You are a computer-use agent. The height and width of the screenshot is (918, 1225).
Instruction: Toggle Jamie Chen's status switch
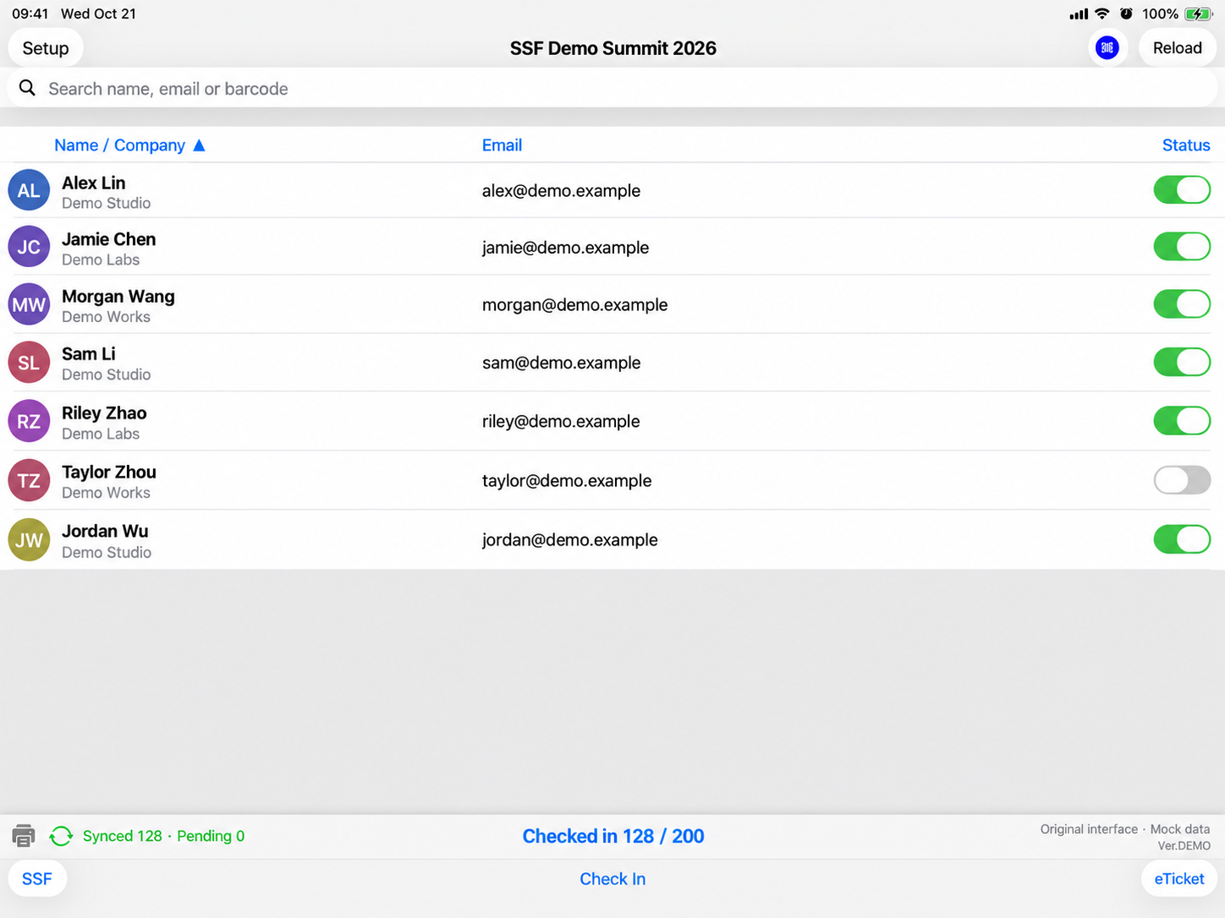pyautogui.click(x=1182, y=247)
